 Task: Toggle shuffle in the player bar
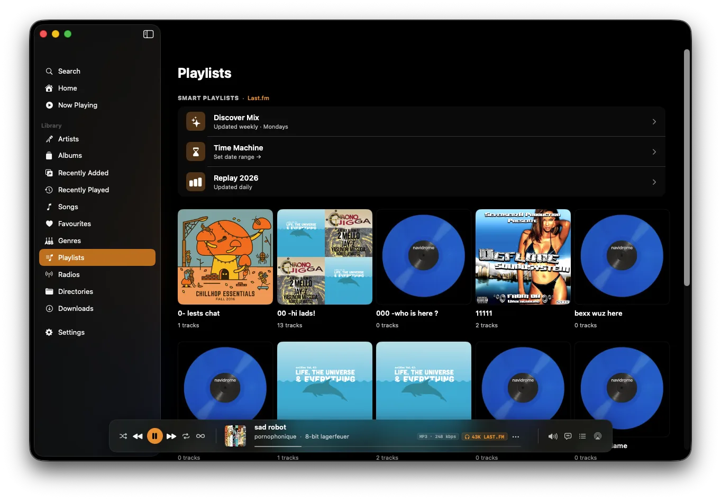point(123,436)
